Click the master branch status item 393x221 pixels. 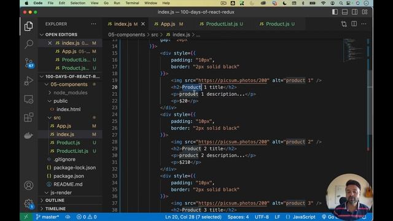click(47, 217)
